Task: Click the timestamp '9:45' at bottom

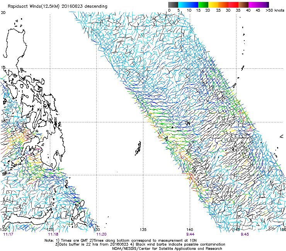Action: pyautogui.click(x=245, y=234)
